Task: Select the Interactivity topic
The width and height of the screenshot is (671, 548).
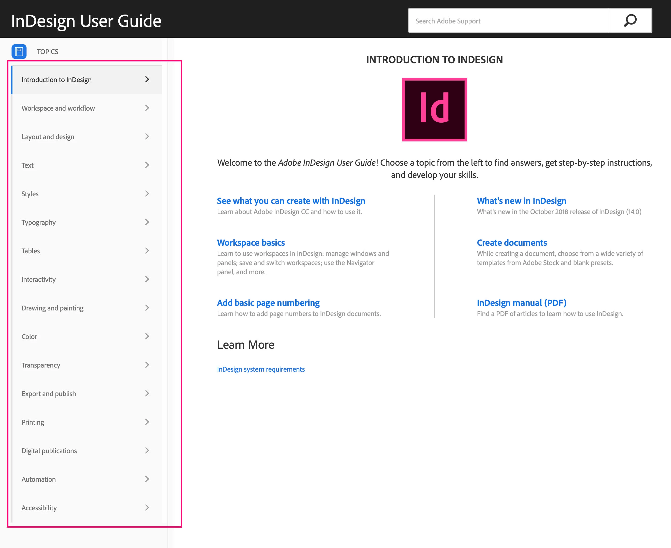Action: tap(38, 279)
